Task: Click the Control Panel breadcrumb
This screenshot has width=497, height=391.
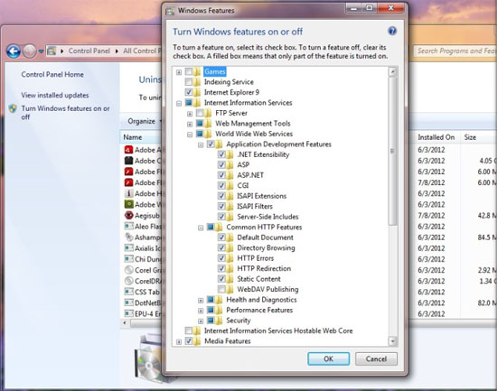Action: point(89,51)
